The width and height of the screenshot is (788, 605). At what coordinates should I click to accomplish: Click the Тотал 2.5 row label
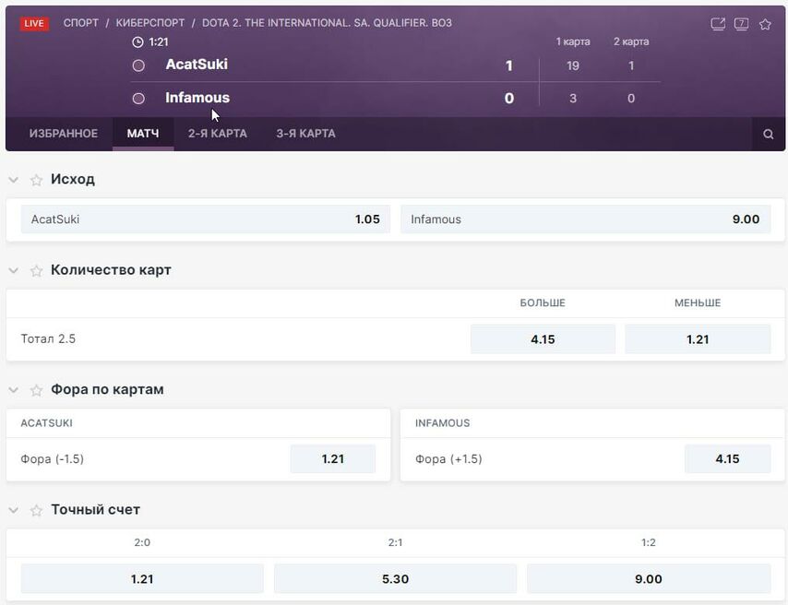[48, 338]
